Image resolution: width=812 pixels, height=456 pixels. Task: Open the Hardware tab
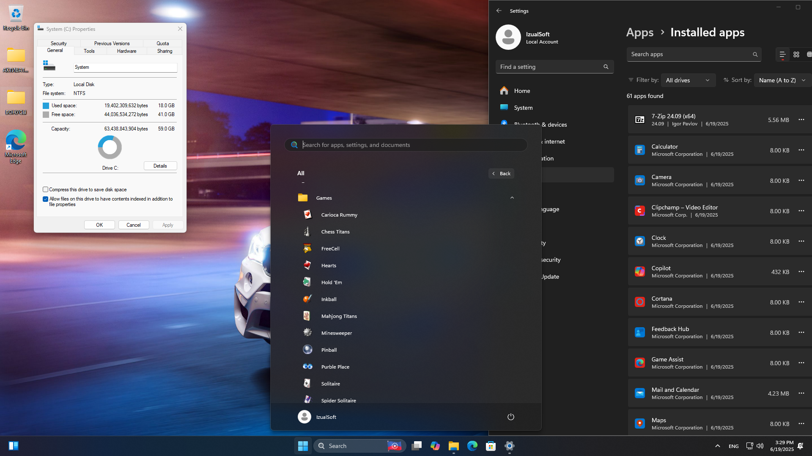click(127, 51)
